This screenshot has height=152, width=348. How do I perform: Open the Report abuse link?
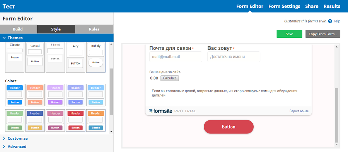[x=299, y=111]
